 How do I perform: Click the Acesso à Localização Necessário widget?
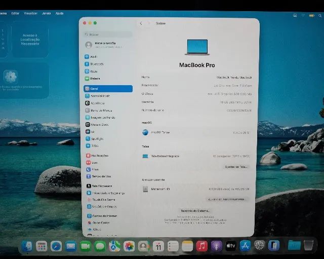(x=30, y=40)
